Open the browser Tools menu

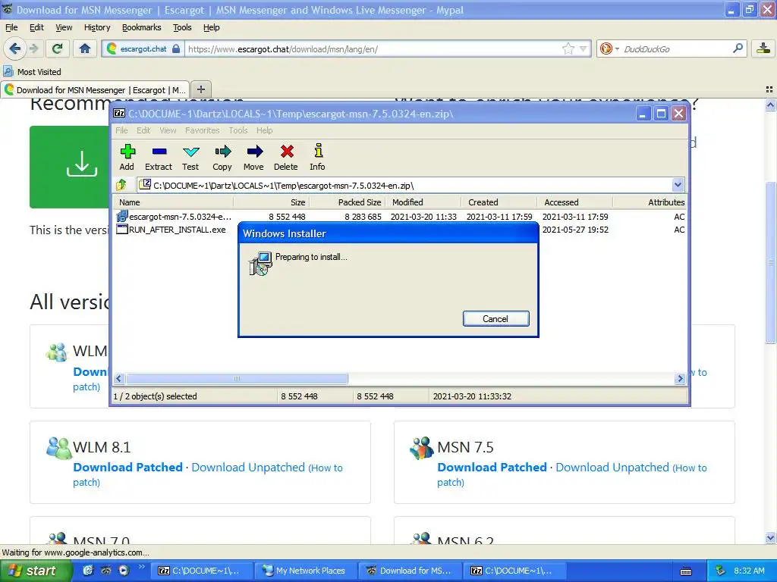point(182,27)
